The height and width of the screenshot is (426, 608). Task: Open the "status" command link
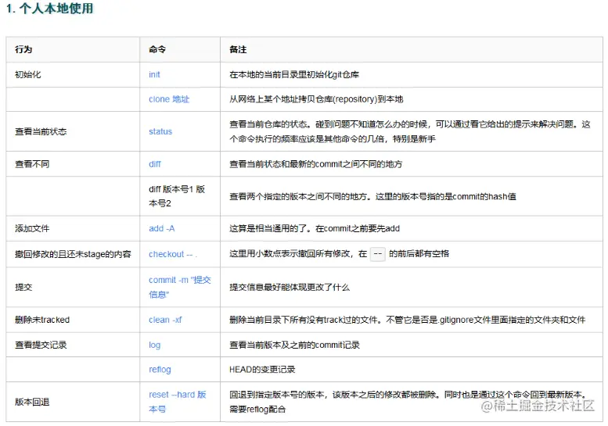[160, 131]
